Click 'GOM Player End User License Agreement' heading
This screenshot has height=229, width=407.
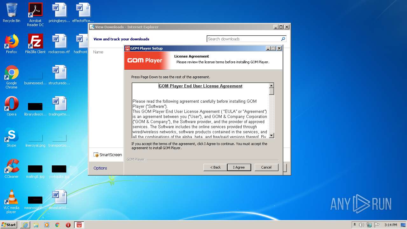pyautogui.click(x=201, y=86)
